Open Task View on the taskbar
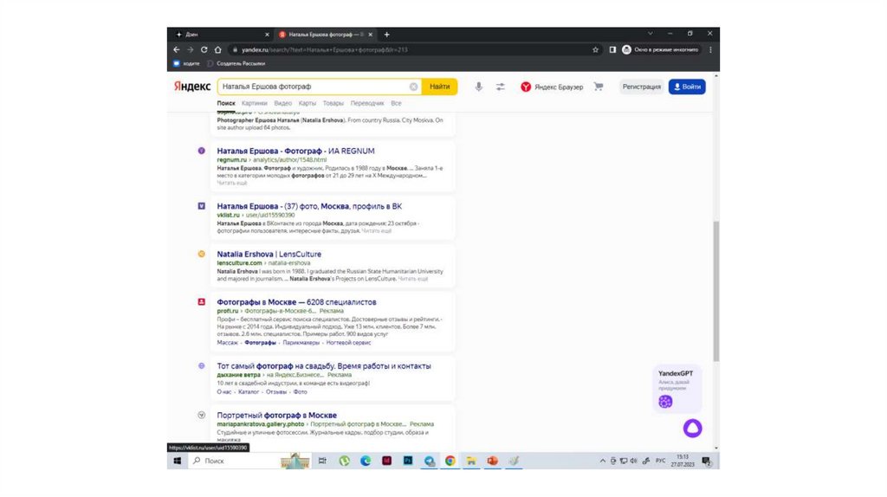Viewport: 887px width, 497px height. coord(322,461)
